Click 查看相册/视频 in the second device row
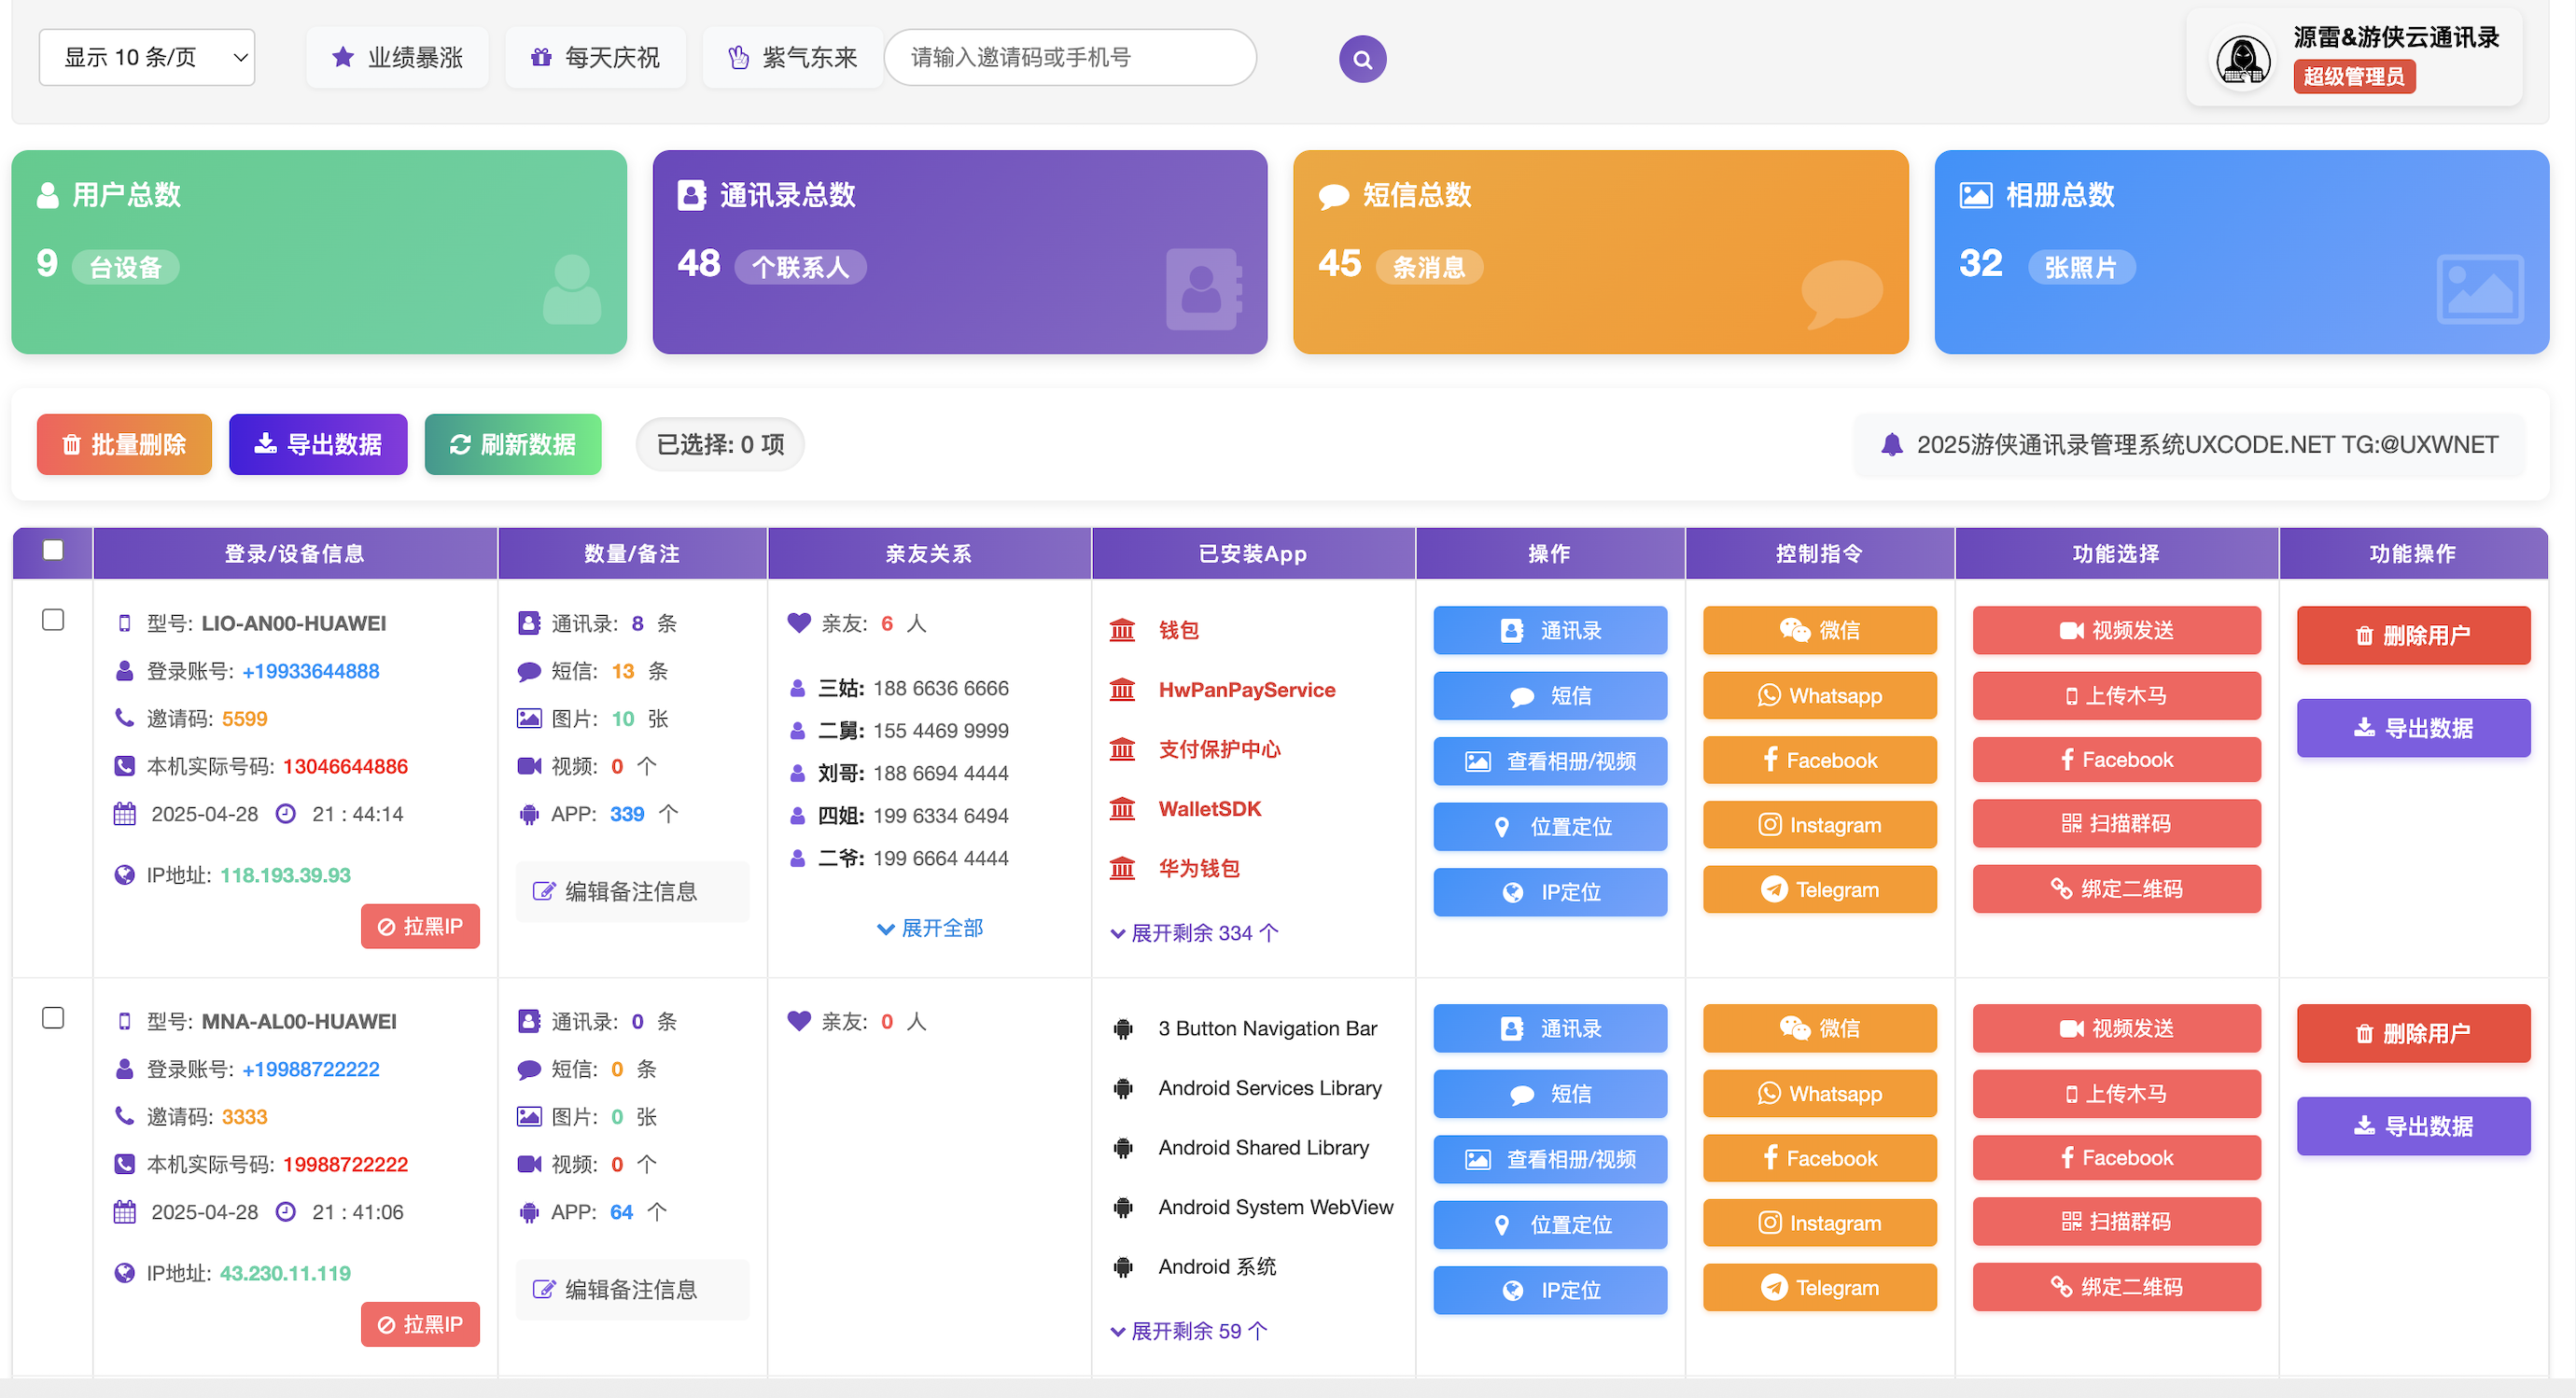The image size is (2576, 1398). pos(1550,1158)
